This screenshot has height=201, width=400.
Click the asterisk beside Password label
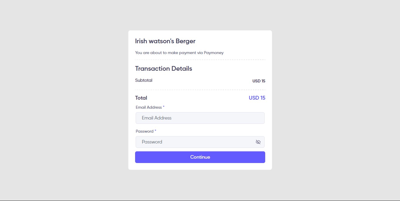tap(155, 131)
